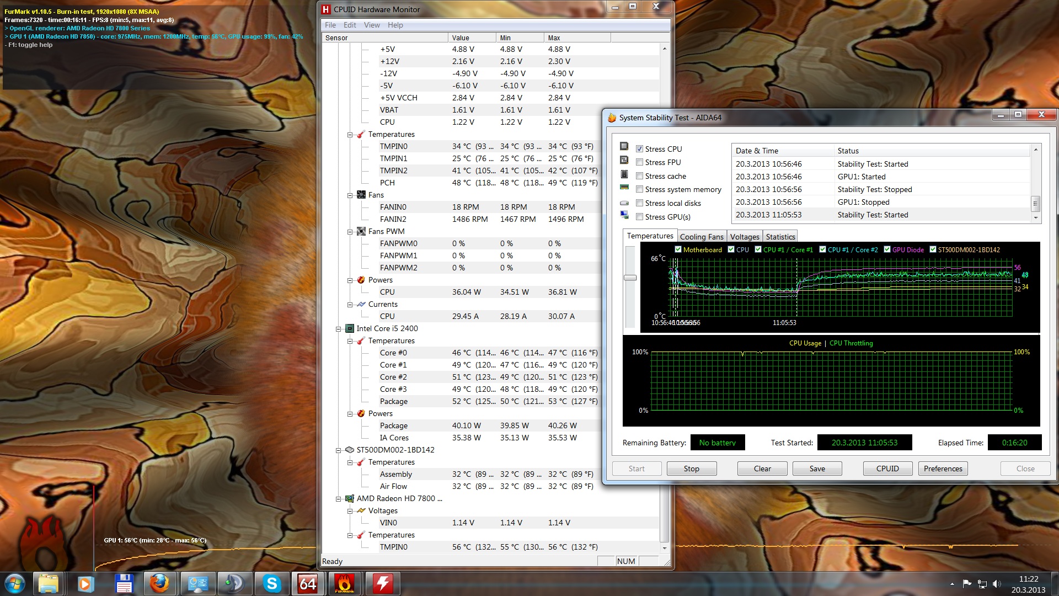This screenshot has height=596, width=1059.
Task: Click the AMD Radeon HD 7800 card icon
Action: pos(349,498)
